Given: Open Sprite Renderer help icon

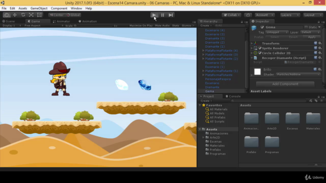Looking at the screenshot, I should [315, 48].
